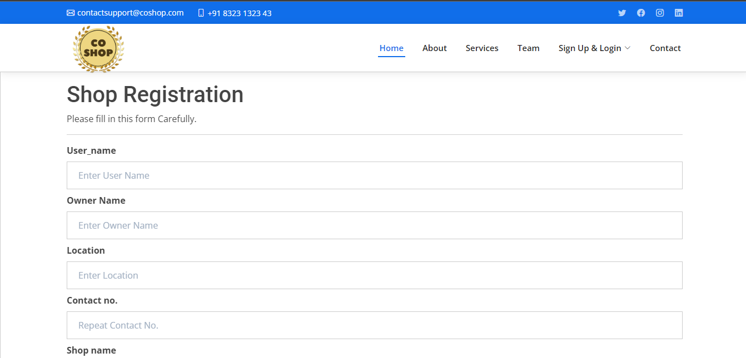Click the Contact no. input box
The width and height of the screenshot is (746, 358).
click(375, 325)
